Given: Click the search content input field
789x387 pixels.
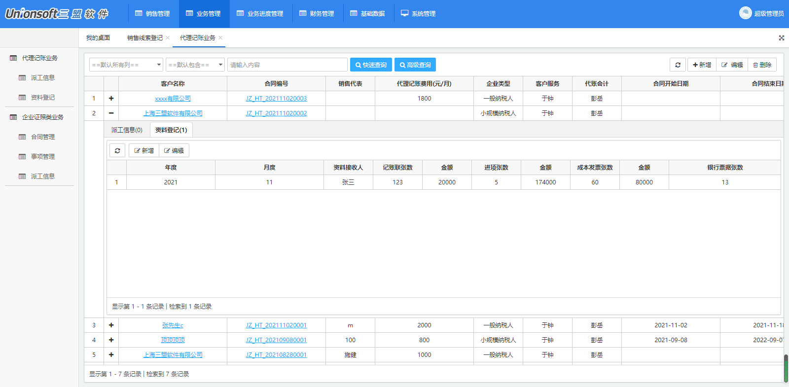Looking at the screenshot, I should [287, 65].
